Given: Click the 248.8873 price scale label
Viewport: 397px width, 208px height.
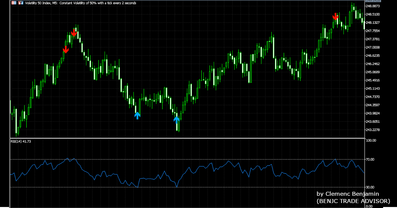Looking at the screenshot, I should (x=373, y=6).
